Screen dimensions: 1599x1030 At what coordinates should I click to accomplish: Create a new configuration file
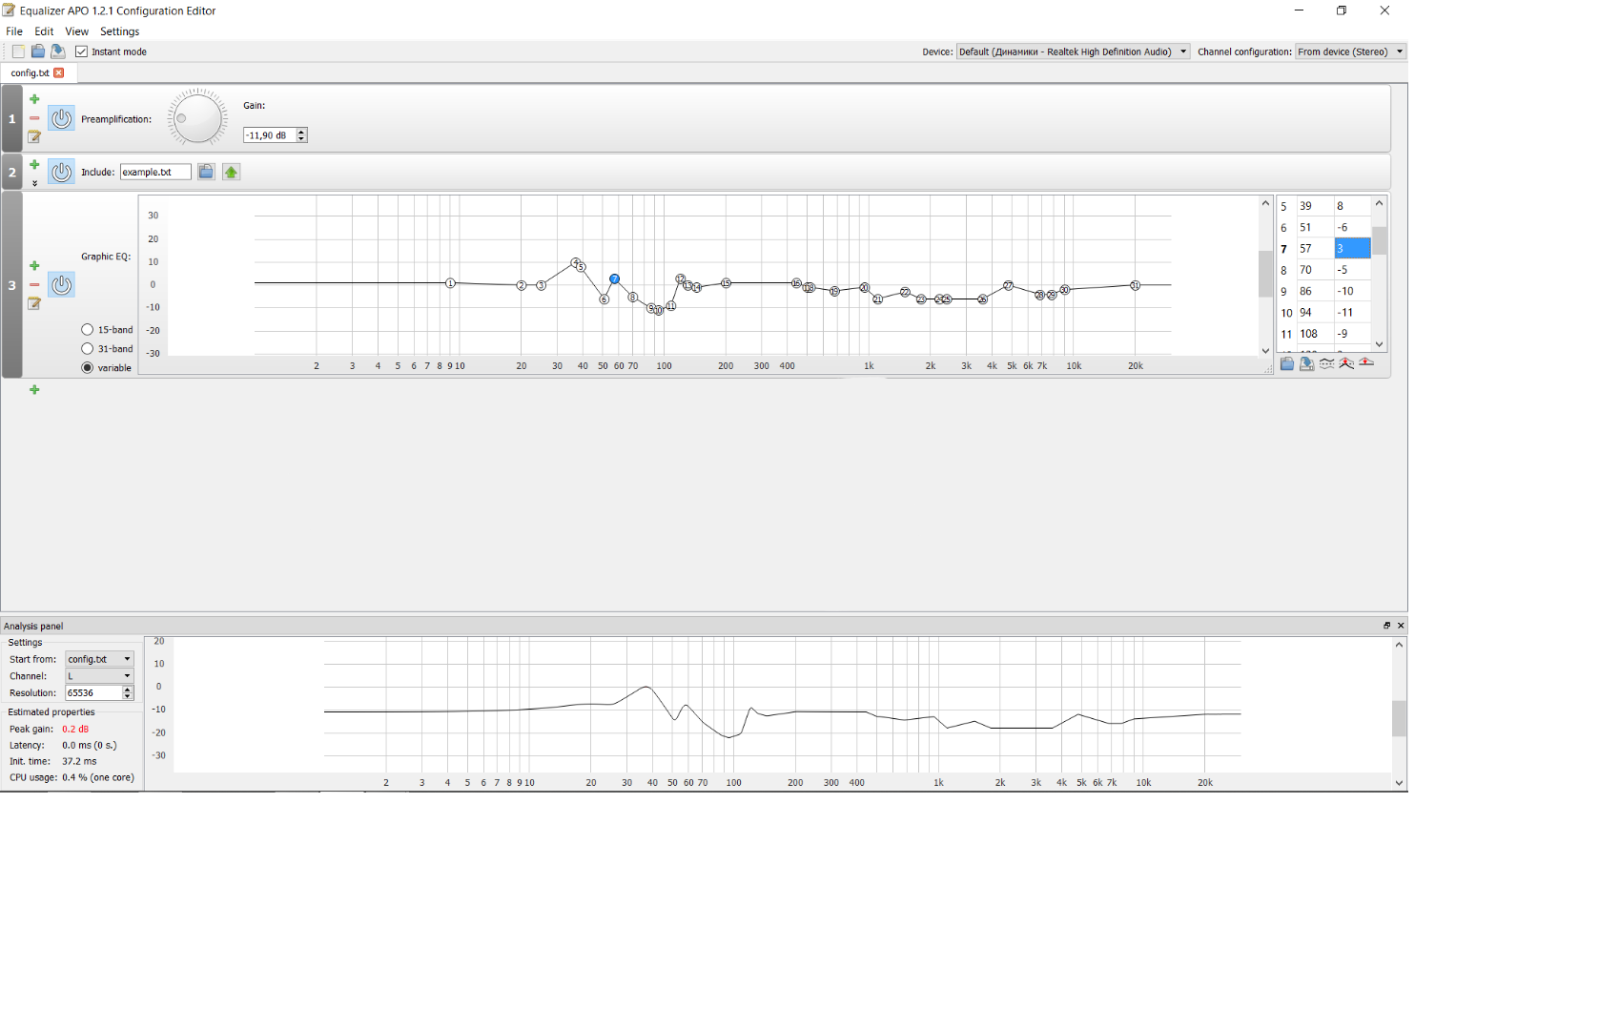coord(18,51)
